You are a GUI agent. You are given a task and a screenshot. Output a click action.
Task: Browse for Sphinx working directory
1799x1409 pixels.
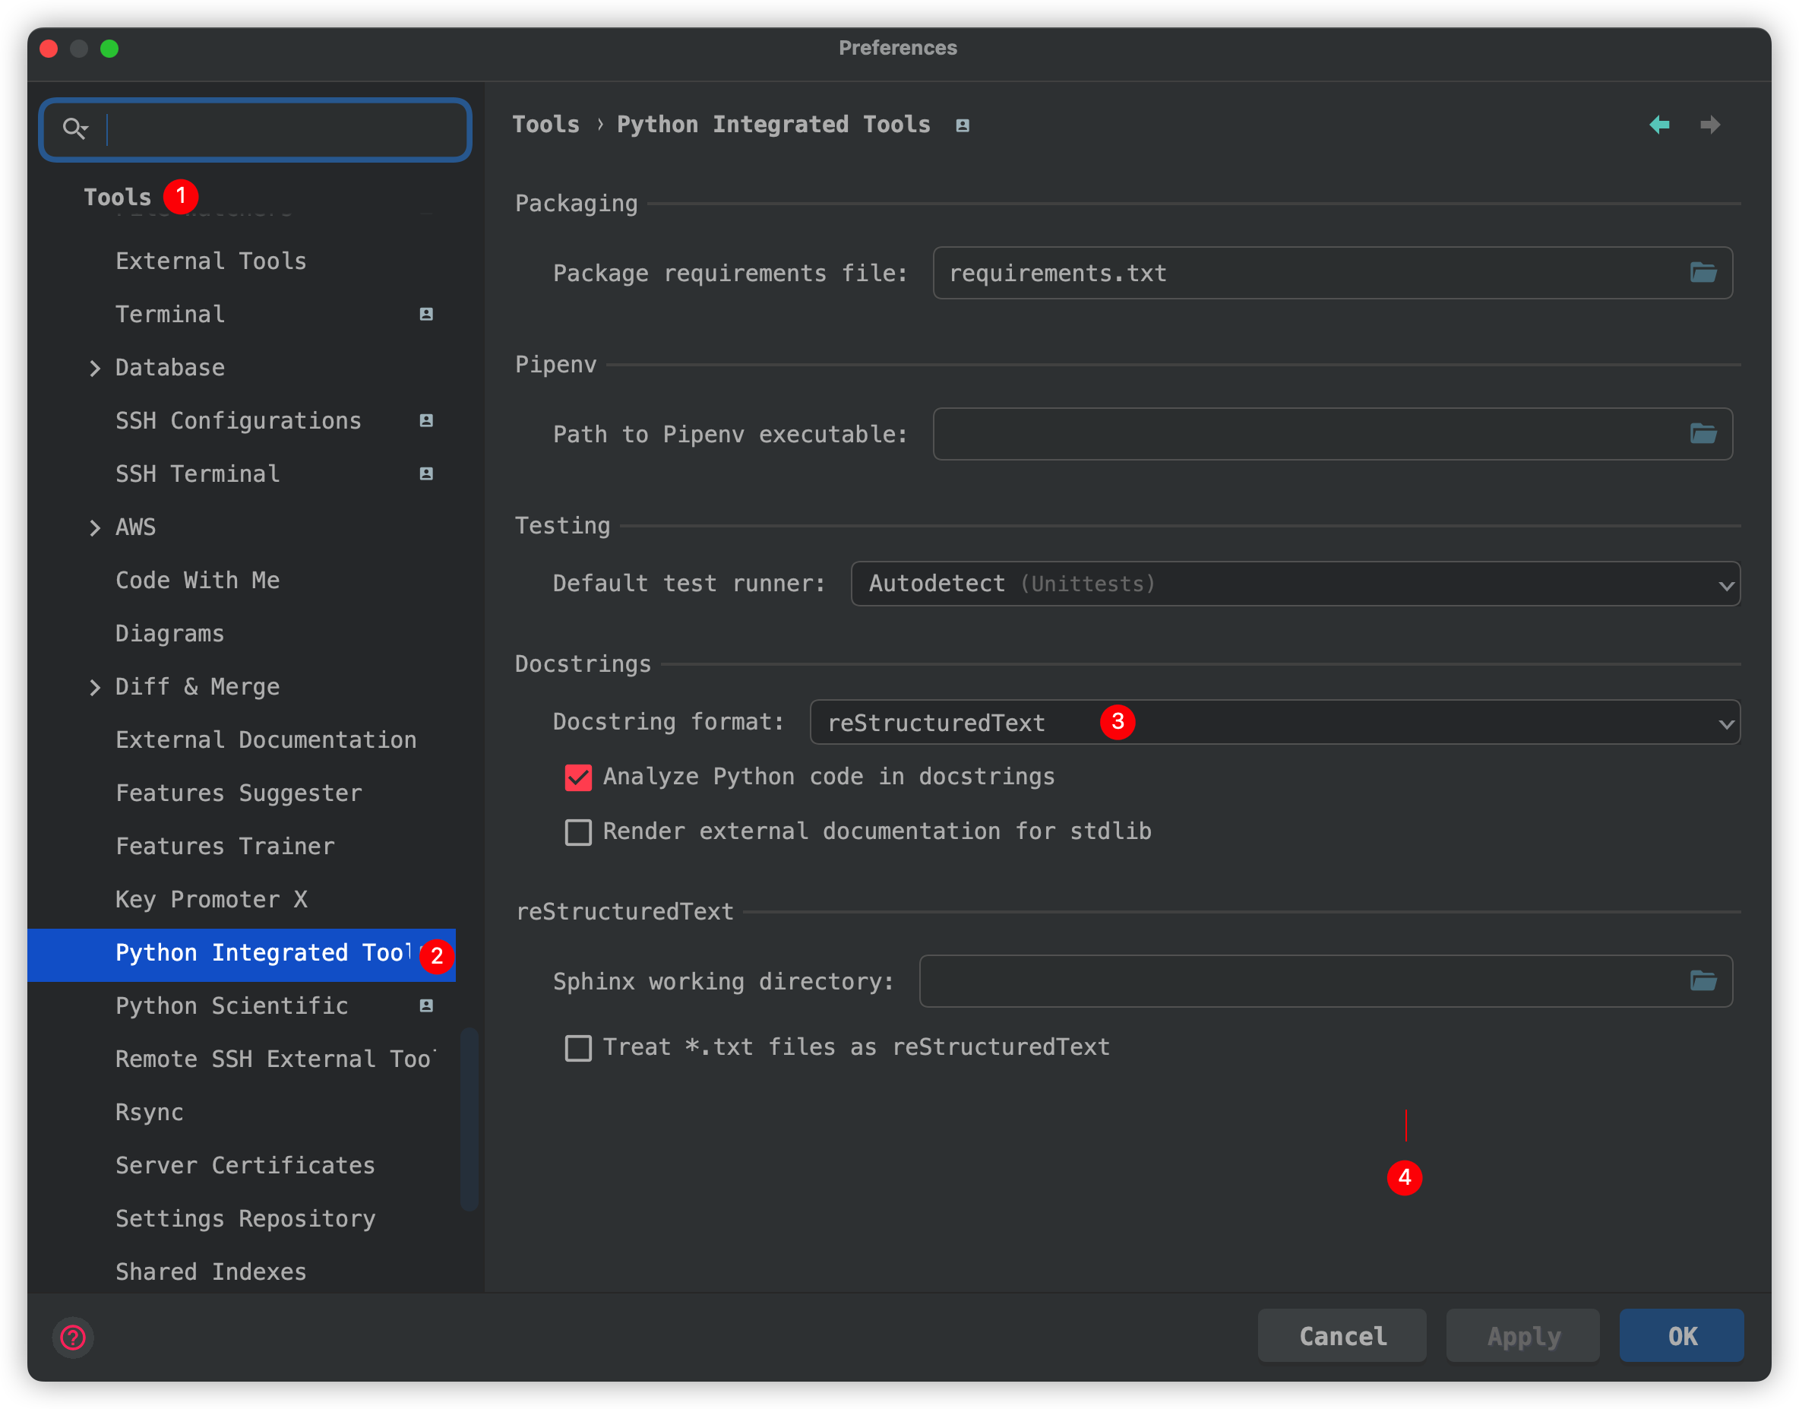click(1703, 981)
